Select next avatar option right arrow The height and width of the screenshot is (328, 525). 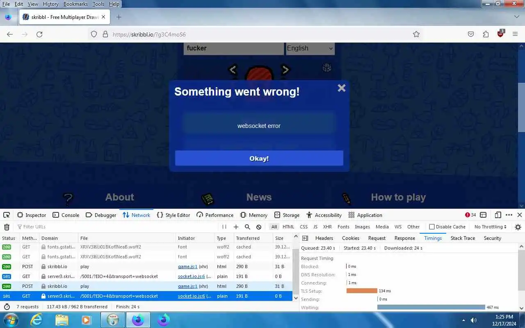click(285, 70)
